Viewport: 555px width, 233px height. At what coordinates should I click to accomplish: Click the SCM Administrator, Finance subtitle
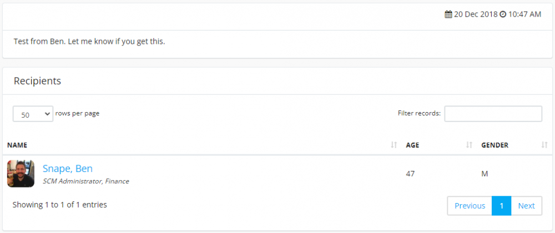(86, 181)
